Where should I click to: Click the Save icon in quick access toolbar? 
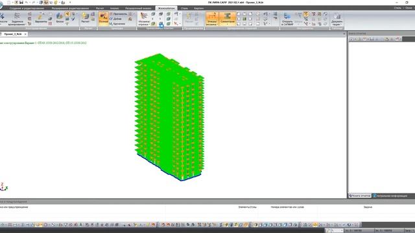click(x=21, y=3)
